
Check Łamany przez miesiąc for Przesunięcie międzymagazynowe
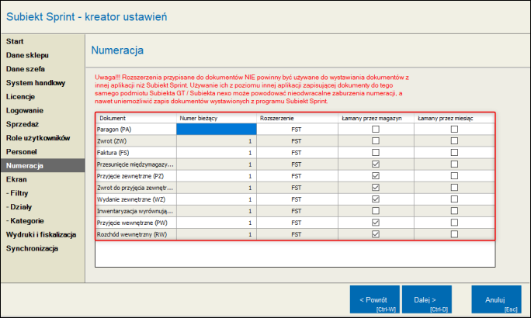coord(454,164)
